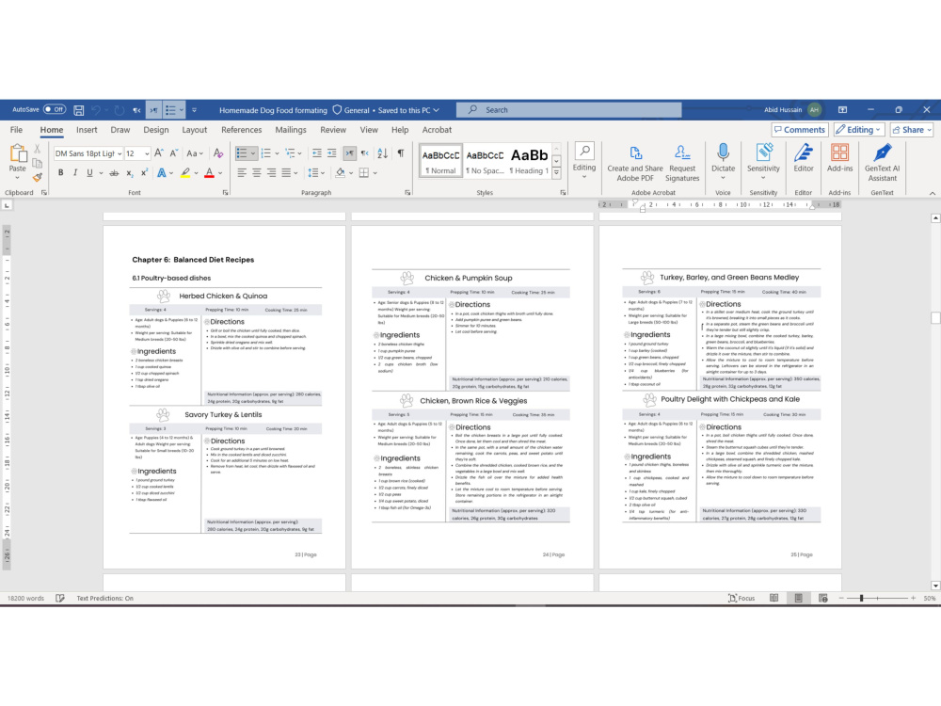This screenshot has width=941, height=706.
Task: Click Request Signatures
Action: 681,163
